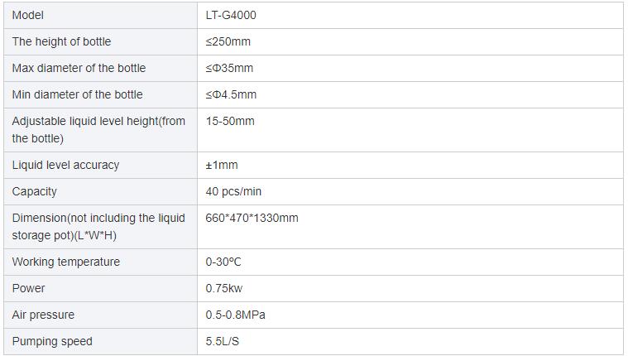Select the 40 pcs/min value

pos(233,191)
